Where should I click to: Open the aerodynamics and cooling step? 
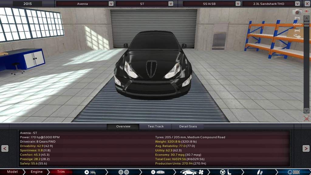[192, 172]
